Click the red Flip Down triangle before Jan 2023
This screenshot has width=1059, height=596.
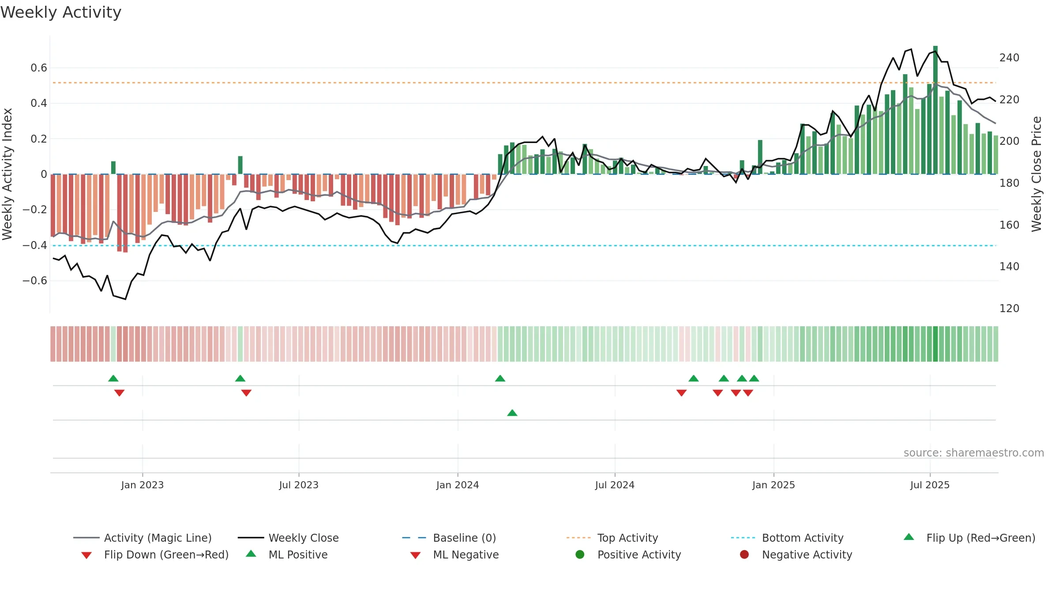pos(119,393)
